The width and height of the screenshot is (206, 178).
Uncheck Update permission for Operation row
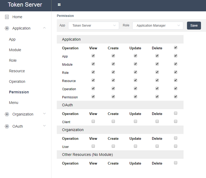pyautogui.click(x=135, y=88)
